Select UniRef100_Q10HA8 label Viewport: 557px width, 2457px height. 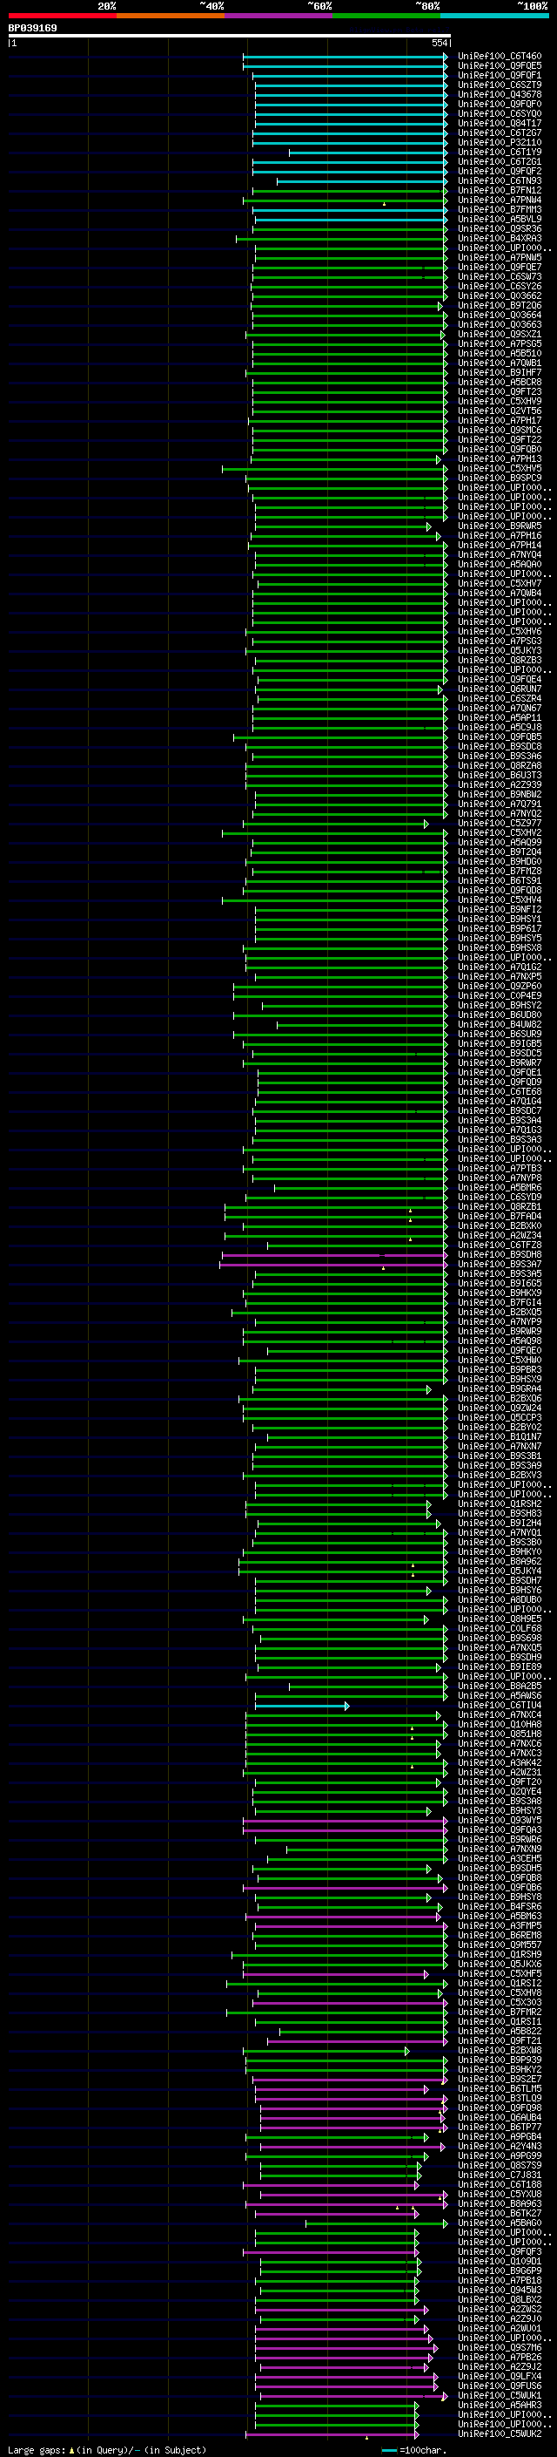tap(499, 1725)
